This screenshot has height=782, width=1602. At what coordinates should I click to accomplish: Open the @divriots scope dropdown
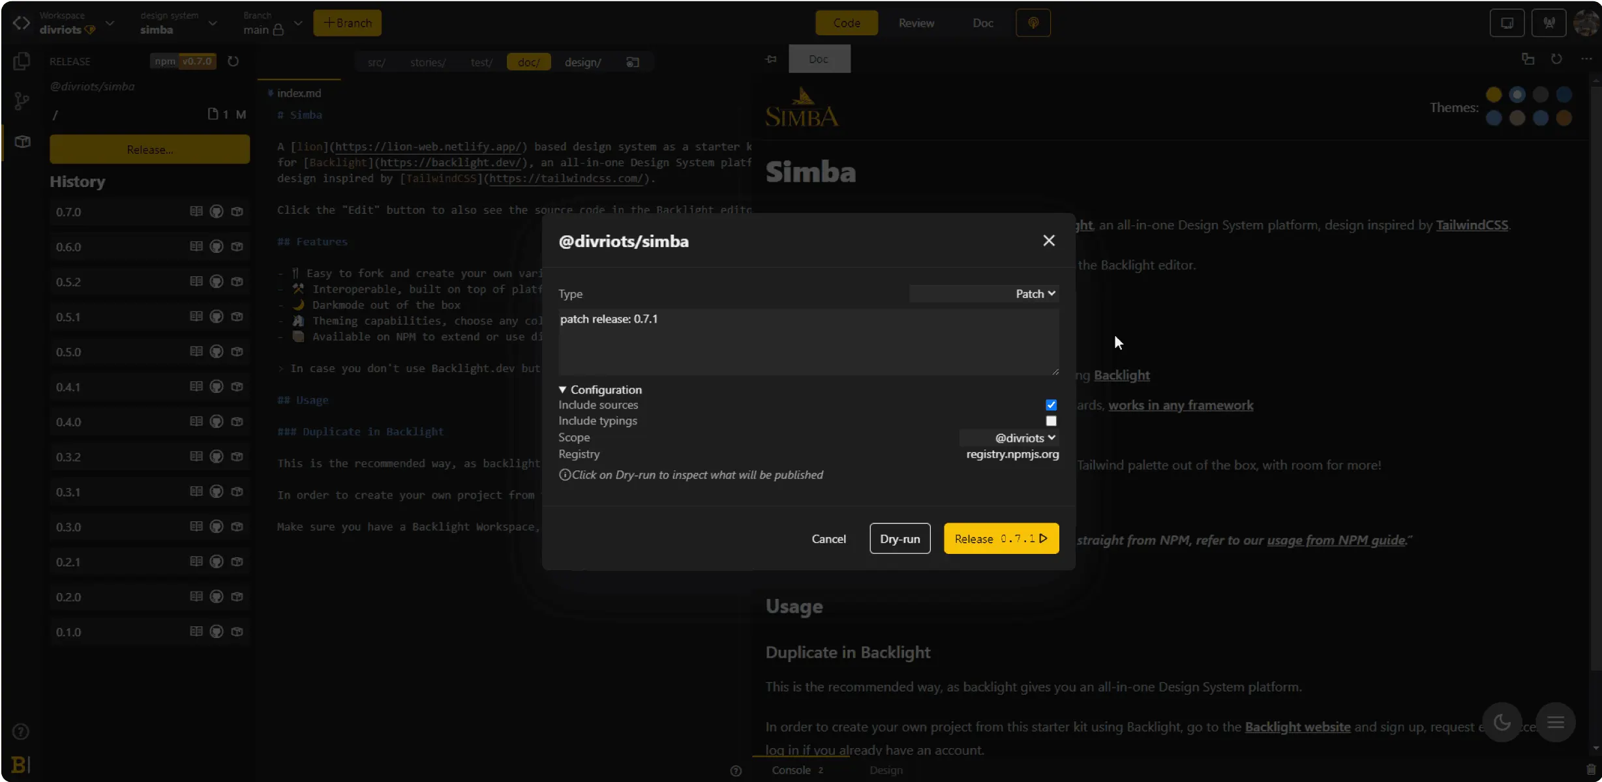[x=1025, y=438]
